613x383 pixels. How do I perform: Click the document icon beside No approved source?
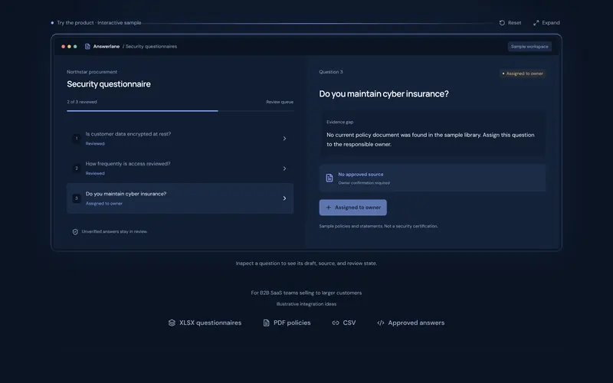coord(329,178)
